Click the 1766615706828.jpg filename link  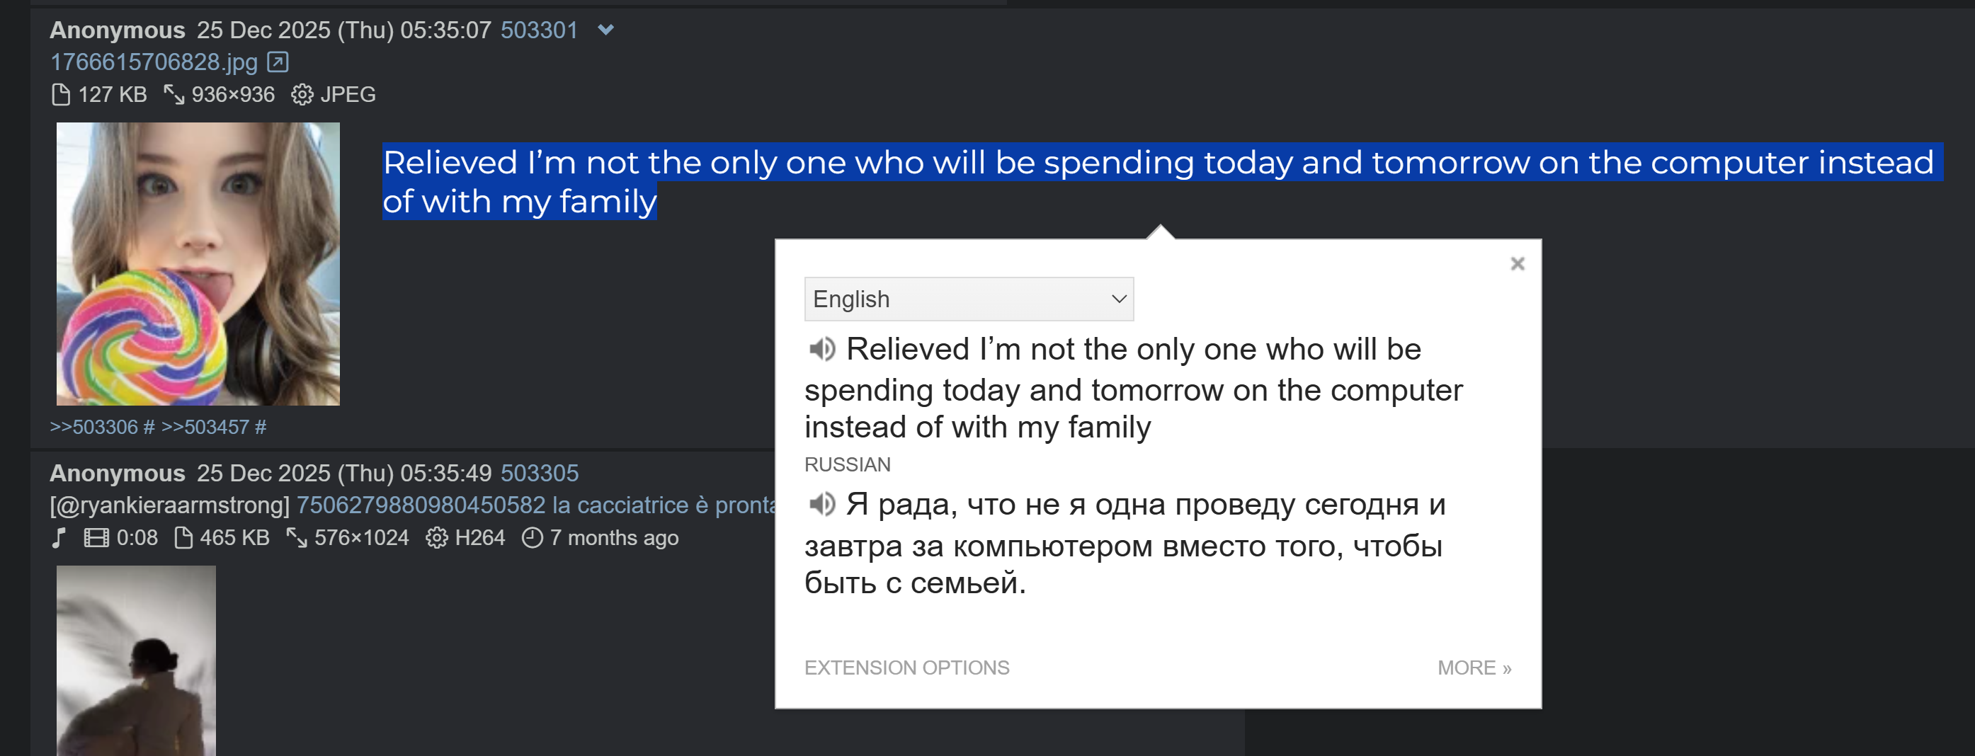click(x=154, y=62)
